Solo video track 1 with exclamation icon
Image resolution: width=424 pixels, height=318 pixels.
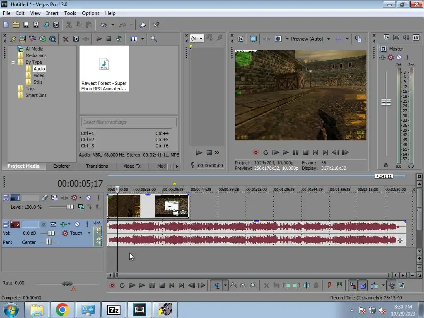99,198
